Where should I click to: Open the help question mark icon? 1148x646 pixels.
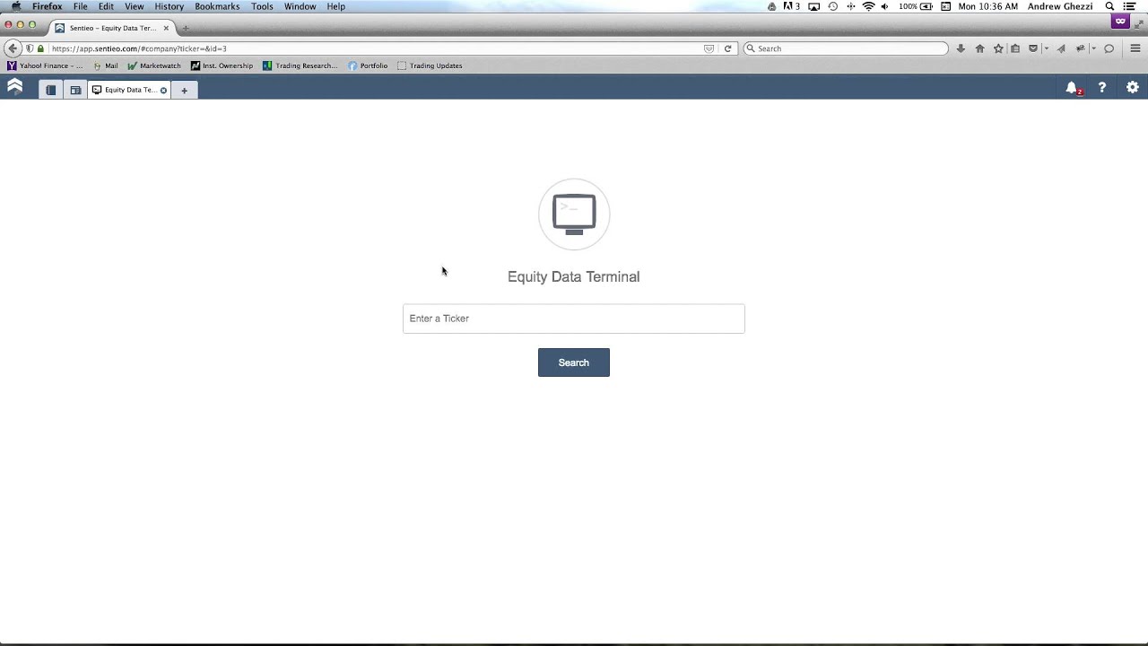coord(1102,87)
